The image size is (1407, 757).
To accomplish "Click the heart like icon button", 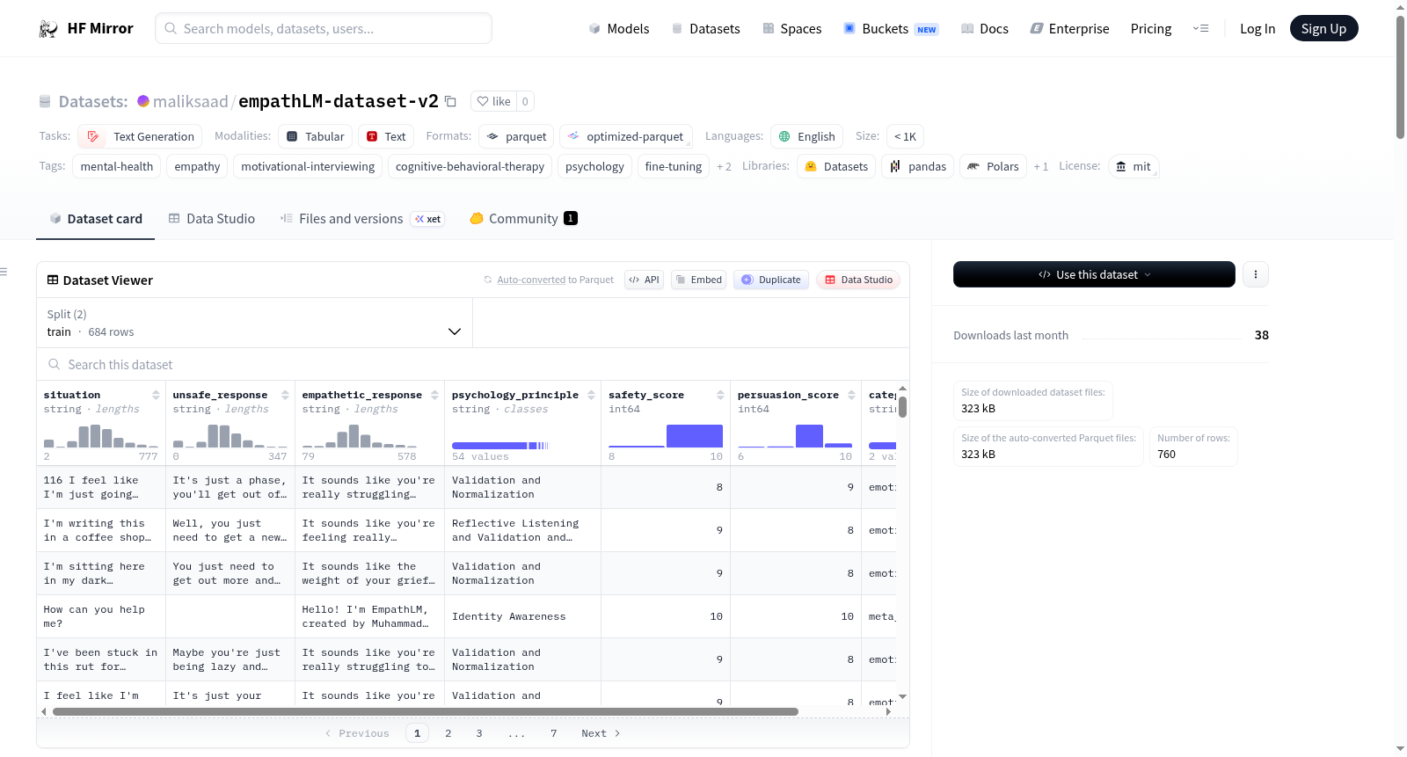I will (493, 101).
